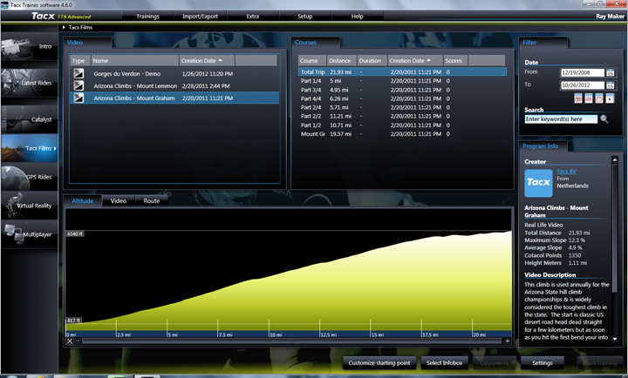Select the Mount Gr 19.57 mi course
This screenshot has height=378, width=628.
[x=402, y=134]
